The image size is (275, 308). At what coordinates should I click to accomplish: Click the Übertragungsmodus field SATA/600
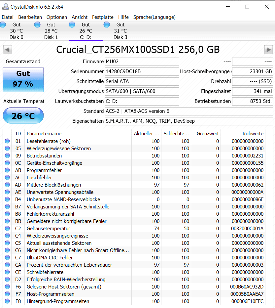coord(142,91)
